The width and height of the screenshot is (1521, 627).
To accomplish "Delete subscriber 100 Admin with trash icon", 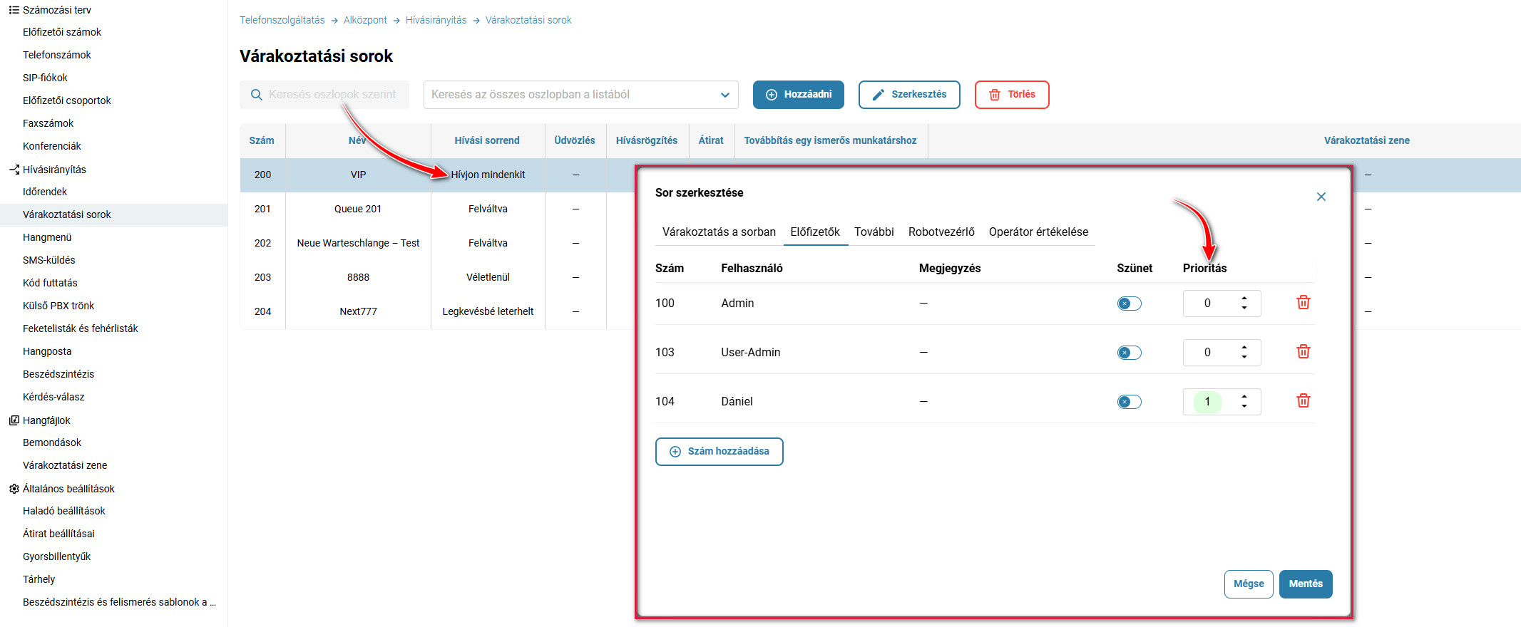I will pyautogui.click(x=1303, y=303).
